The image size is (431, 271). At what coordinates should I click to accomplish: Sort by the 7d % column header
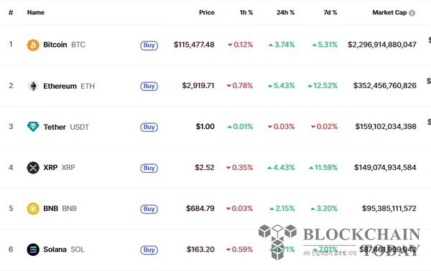[x=330, y=12]
